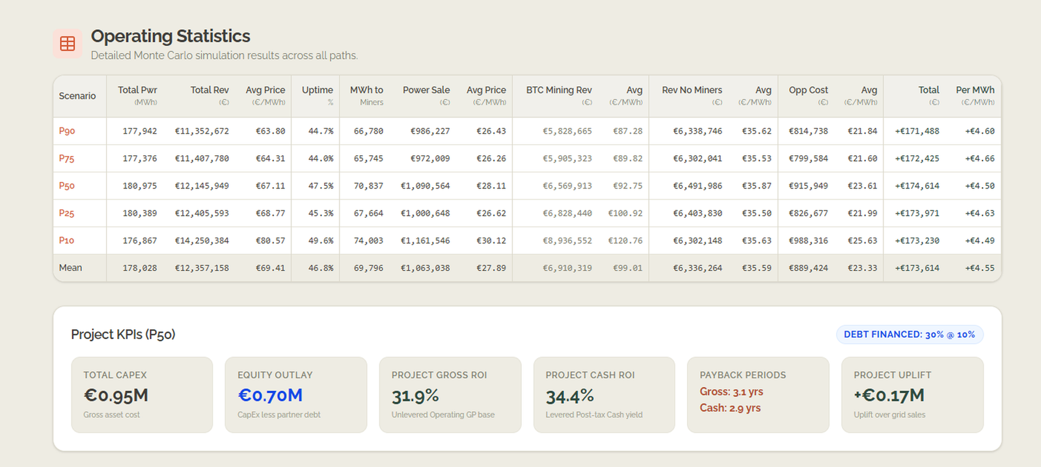Click the 31.9% gross ROI value

pyautogui.click(x=415, y=396)
